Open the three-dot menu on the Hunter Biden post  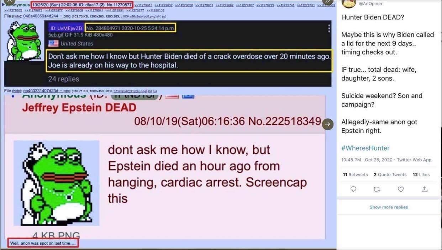tap(329, 28)
